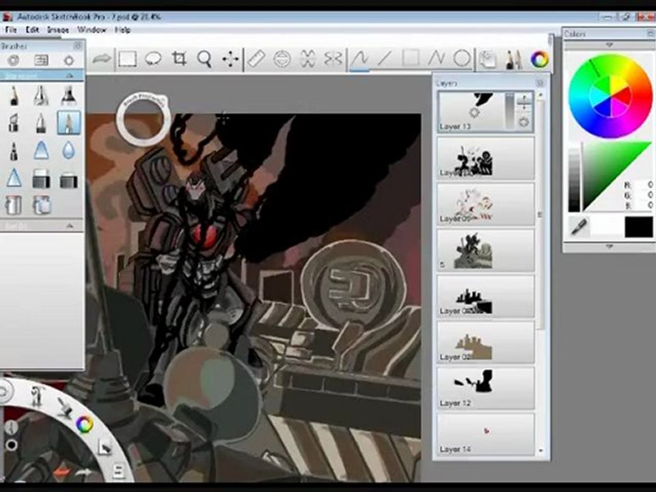
Task: Select the Marker brush
Action: (68, 96)
